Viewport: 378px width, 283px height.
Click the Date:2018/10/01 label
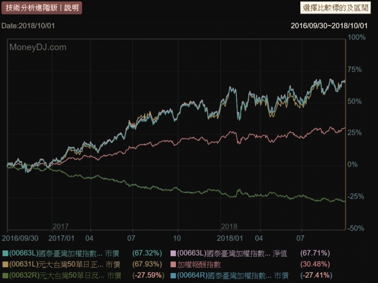tap(28, 26)
